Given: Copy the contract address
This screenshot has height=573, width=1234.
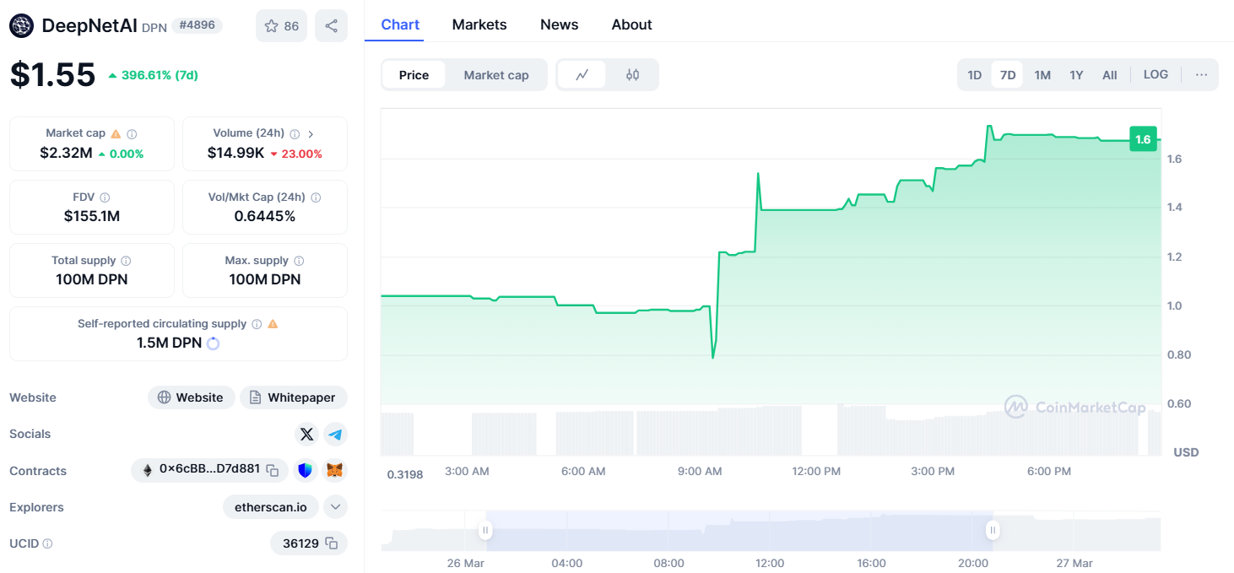Looking at the screenshot, I should pyautogui.click(x=273, y=470).
